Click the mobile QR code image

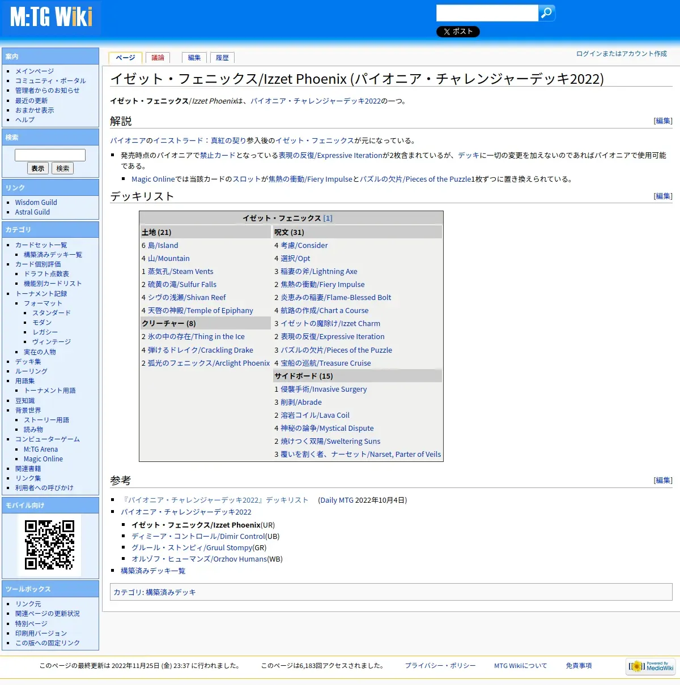(x=49, y=545)
